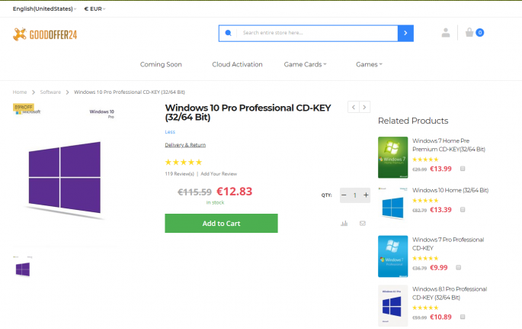Click the compare chart icon
The height and width of the screenshot is (329, 522).
click(x=344, y=224)
